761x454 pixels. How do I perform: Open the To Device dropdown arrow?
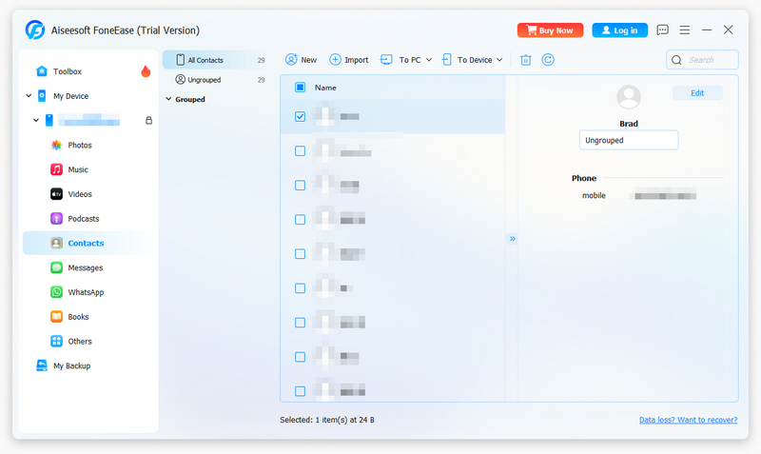point(499,60)
